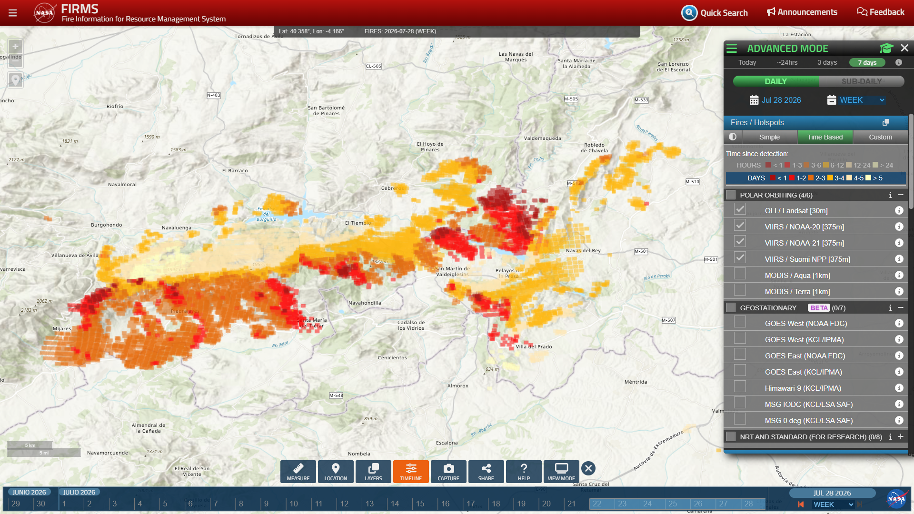Open the main hamburger menu in the red header

click(x=13, y=13)
